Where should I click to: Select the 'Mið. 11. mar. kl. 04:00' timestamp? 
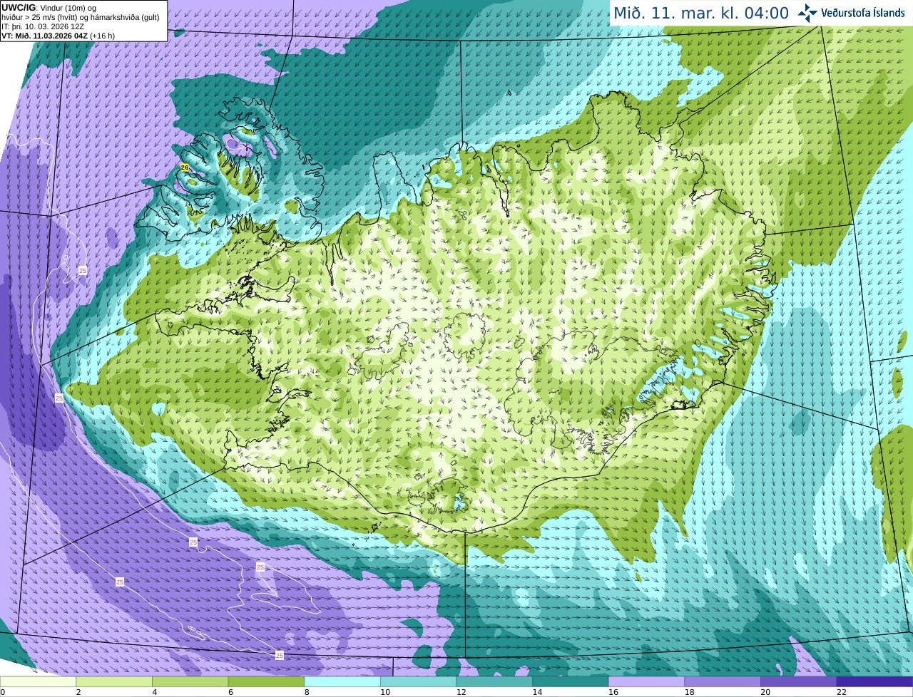tap(701, 14)
